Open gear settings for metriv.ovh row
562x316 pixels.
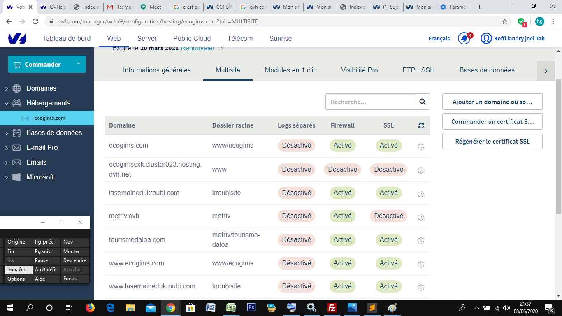(x=420, y=217)
